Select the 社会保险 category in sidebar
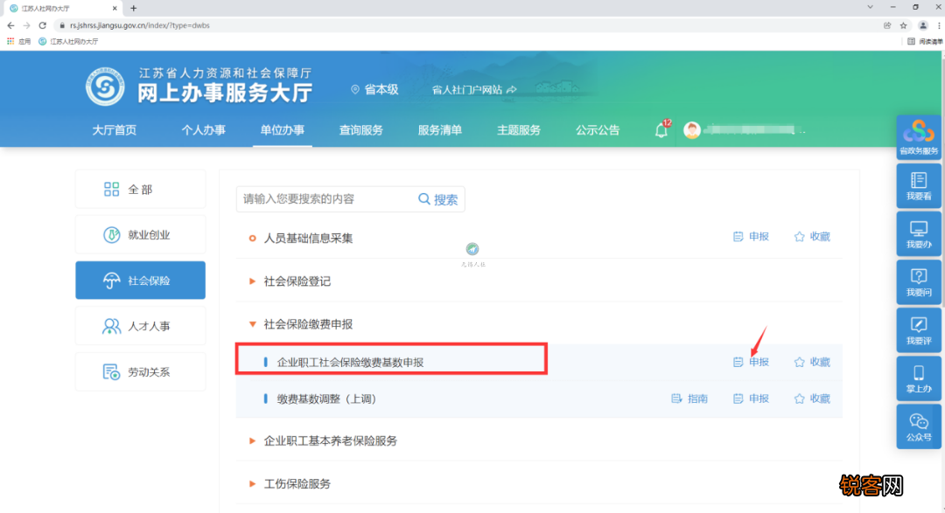Screen dimensions: 945x513 click(x=140, y=280)
